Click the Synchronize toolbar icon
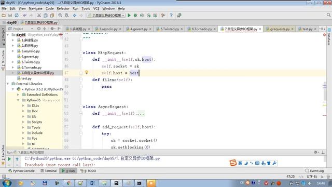Viewport: 332px width, 187px height. pyautogui.click(x=17, y=16)
